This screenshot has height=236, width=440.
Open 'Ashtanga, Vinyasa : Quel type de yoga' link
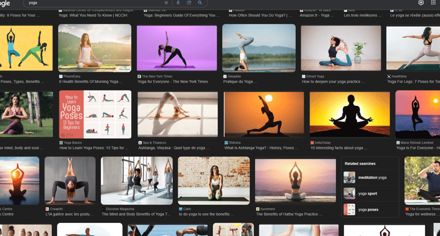point(174,148)
